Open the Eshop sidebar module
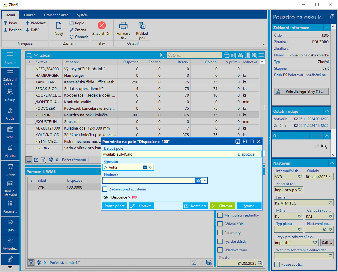Image resolution: width=338 pixels, height=272 pixels. click(x=10, y=169)
